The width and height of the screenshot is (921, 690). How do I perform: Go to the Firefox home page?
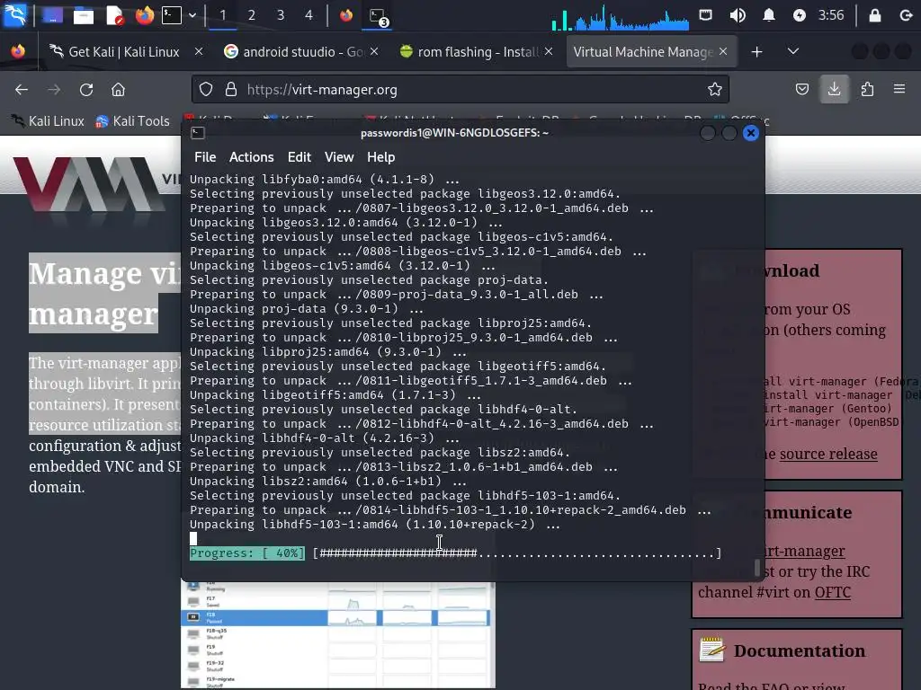[118, 89]
